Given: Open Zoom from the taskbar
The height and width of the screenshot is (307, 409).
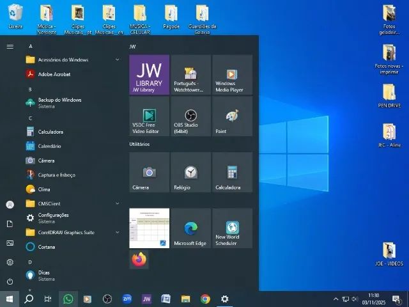Looking at the screenshot, I should click(x=127, y=299).
